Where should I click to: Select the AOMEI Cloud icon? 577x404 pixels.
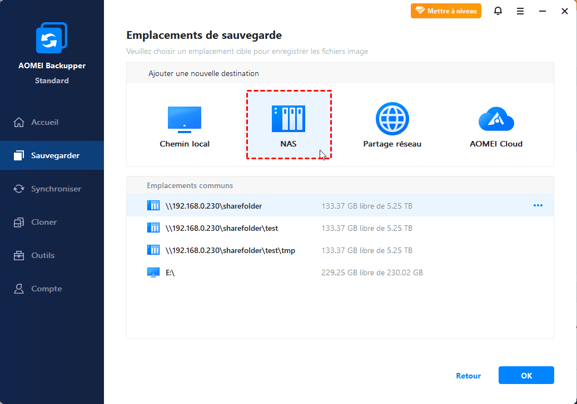[x=496, y=119]
